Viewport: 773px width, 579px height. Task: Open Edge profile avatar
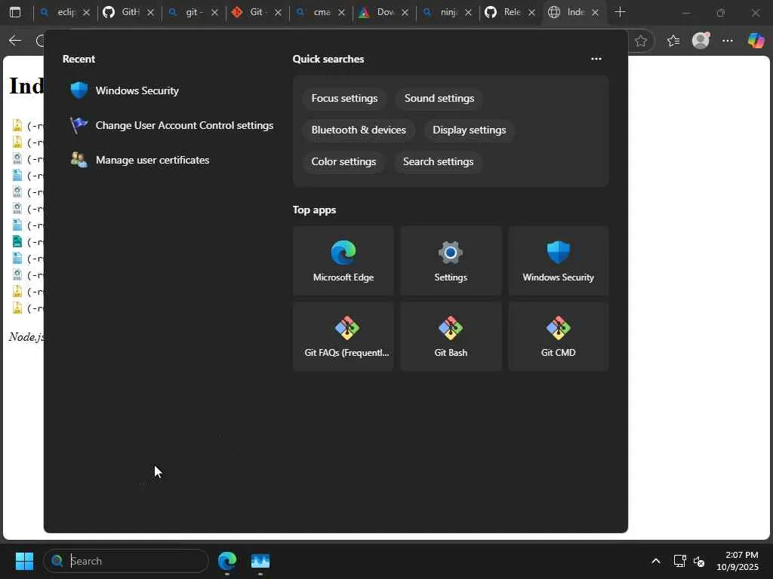701,41
